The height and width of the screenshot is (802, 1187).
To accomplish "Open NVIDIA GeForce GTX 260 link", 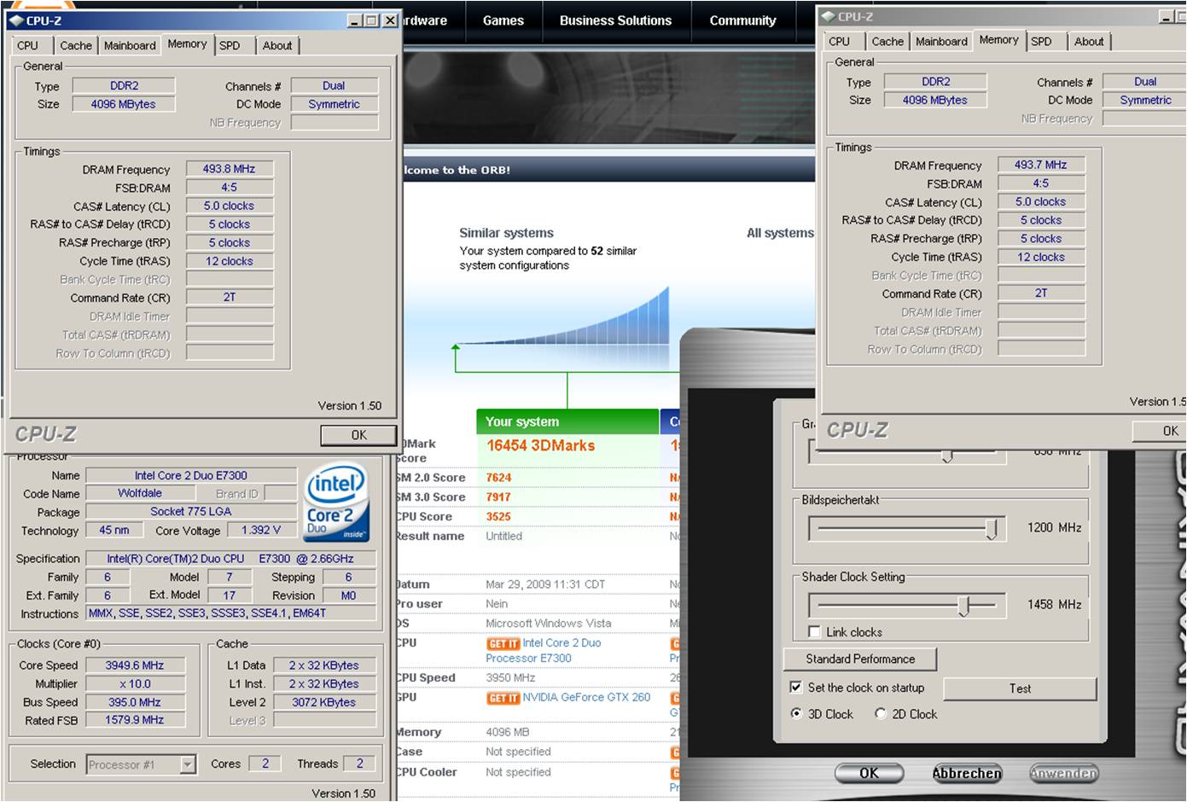I will tap(586, 697).
